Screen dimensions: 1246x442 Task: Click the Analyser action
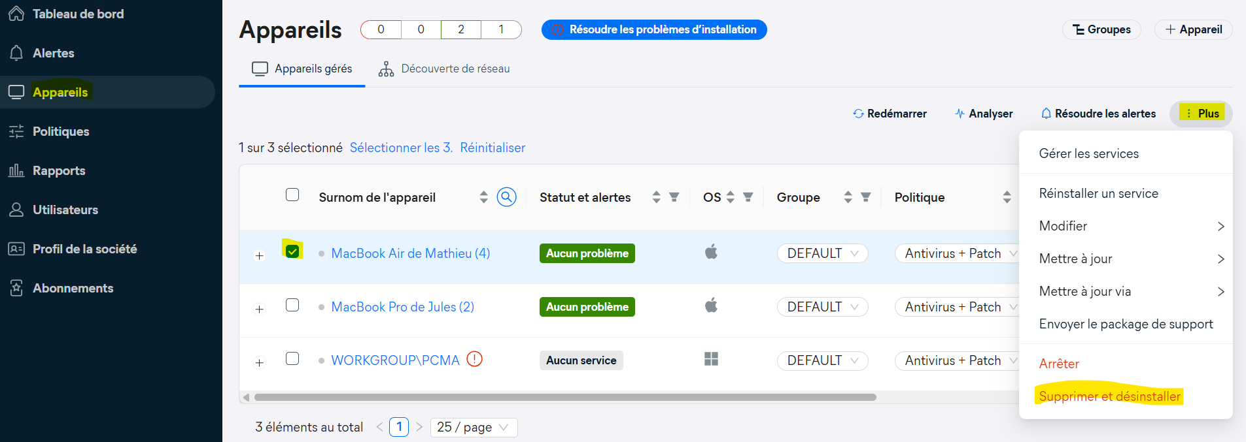click(x=983, y=114)
